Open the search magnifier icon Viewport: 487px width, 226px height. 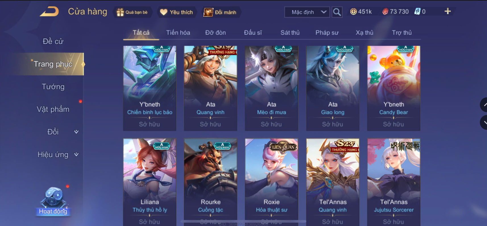coord(337,12)
